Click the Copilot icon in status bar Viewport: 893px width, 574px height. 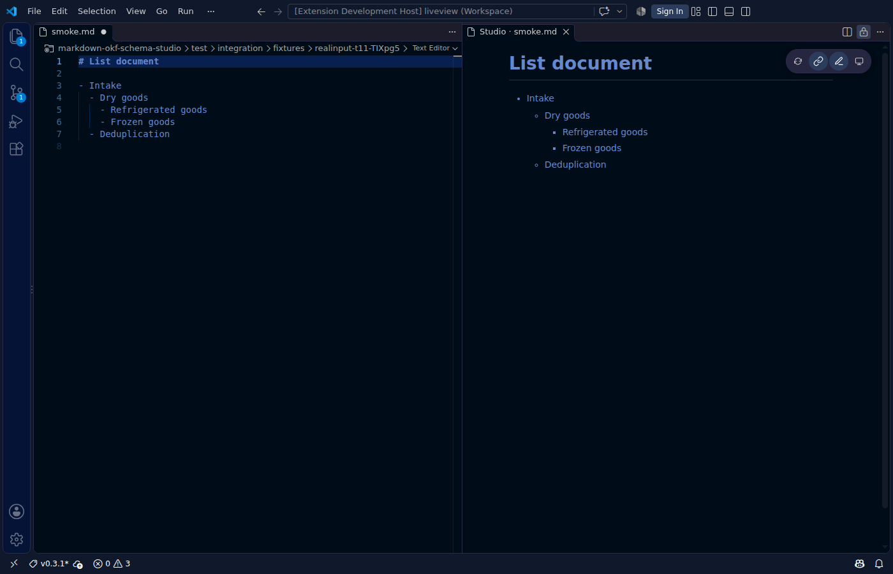pos(860,564)
